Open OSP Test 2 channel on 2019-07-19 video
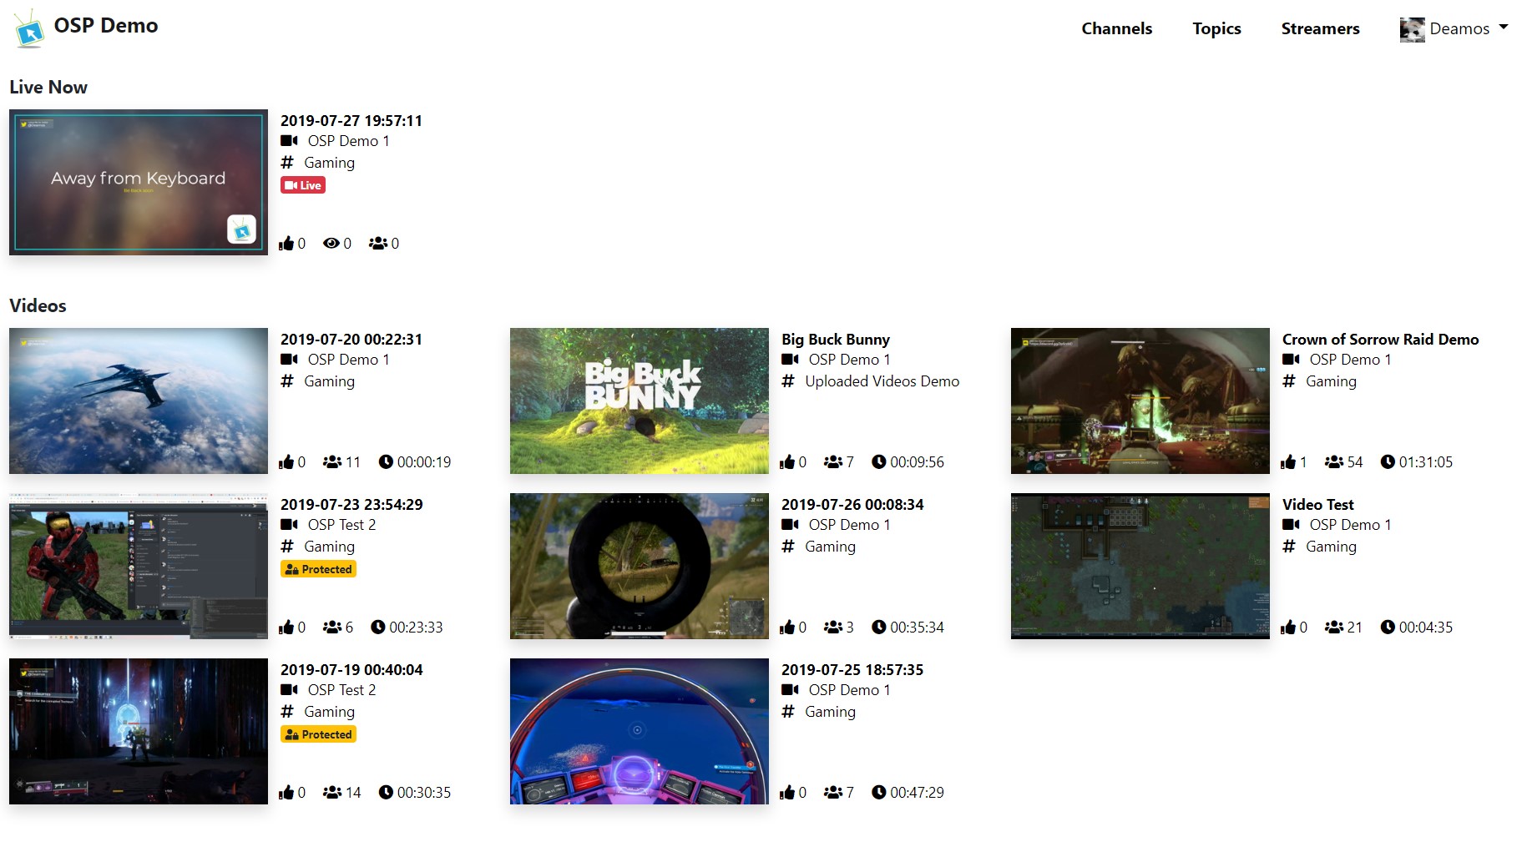 tap(341, 690)
